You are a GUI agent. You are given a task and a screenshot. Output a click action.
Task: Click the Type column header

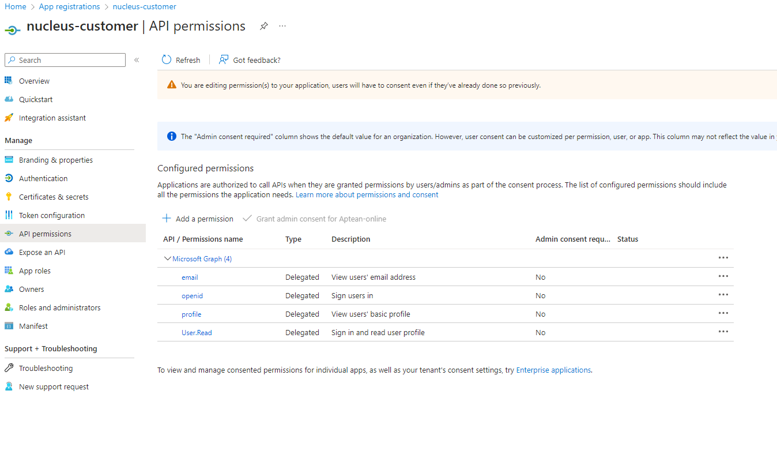click(293, 239)
